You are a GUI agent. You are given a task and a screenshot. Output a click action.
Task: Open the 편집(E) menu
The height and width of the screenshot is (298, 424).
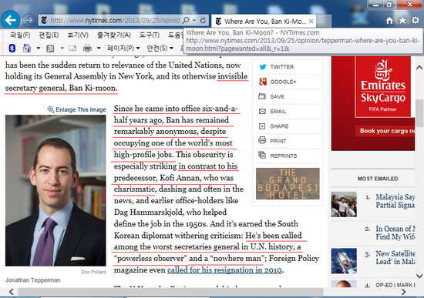point(49,35)
